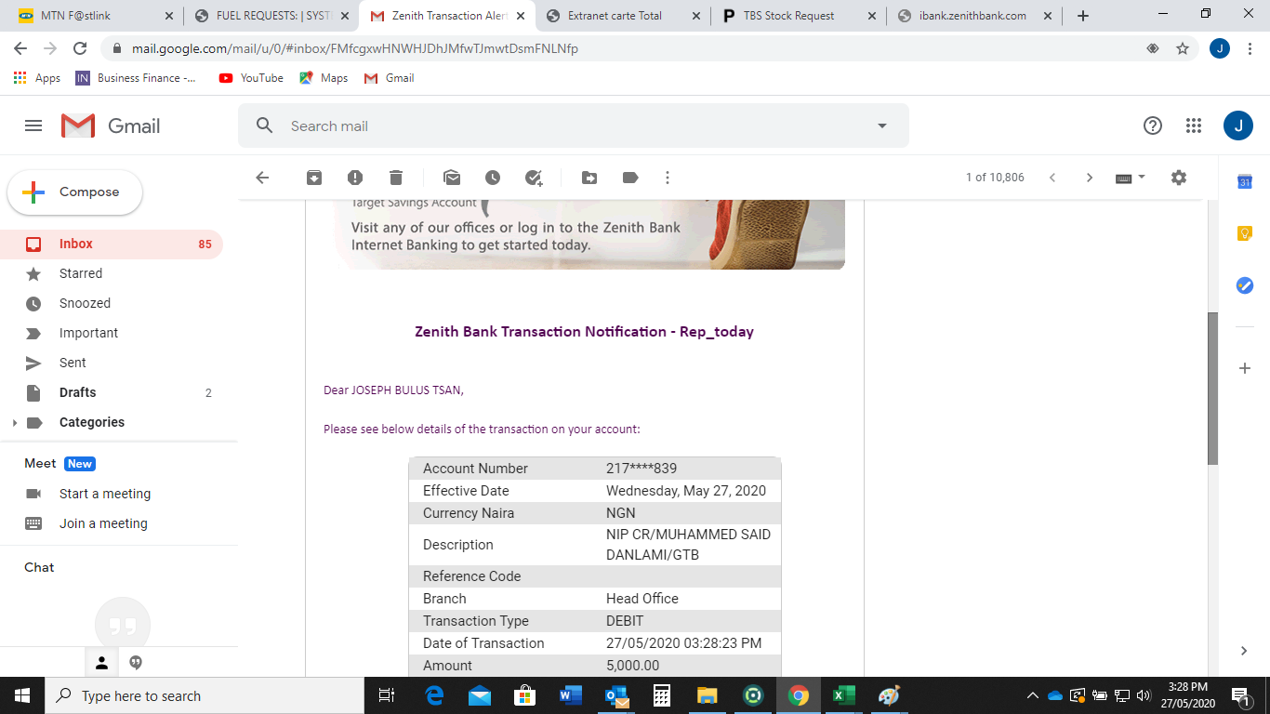Delete this email with the trash icon

396,178
